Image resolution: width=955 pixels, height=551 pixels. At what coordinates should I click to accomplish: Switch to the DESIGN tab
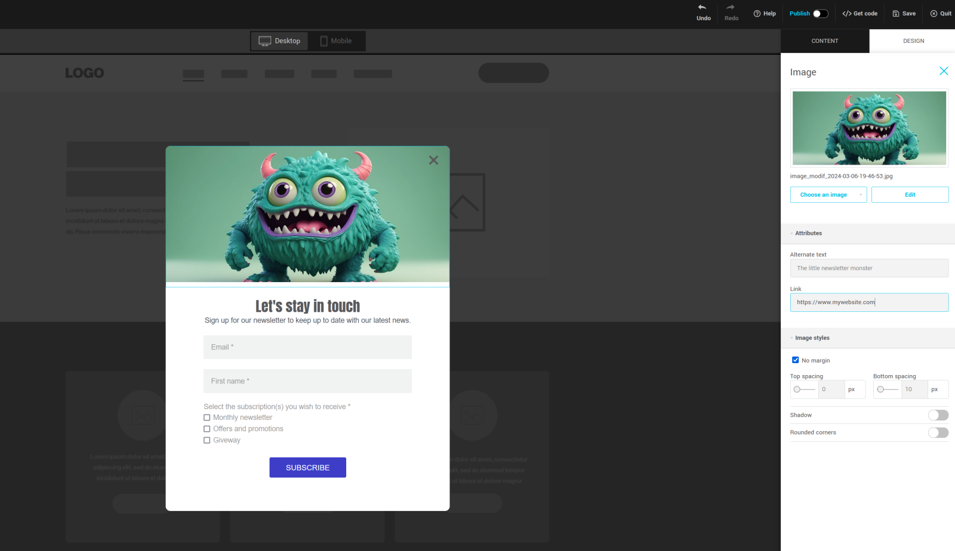(913, 41)
